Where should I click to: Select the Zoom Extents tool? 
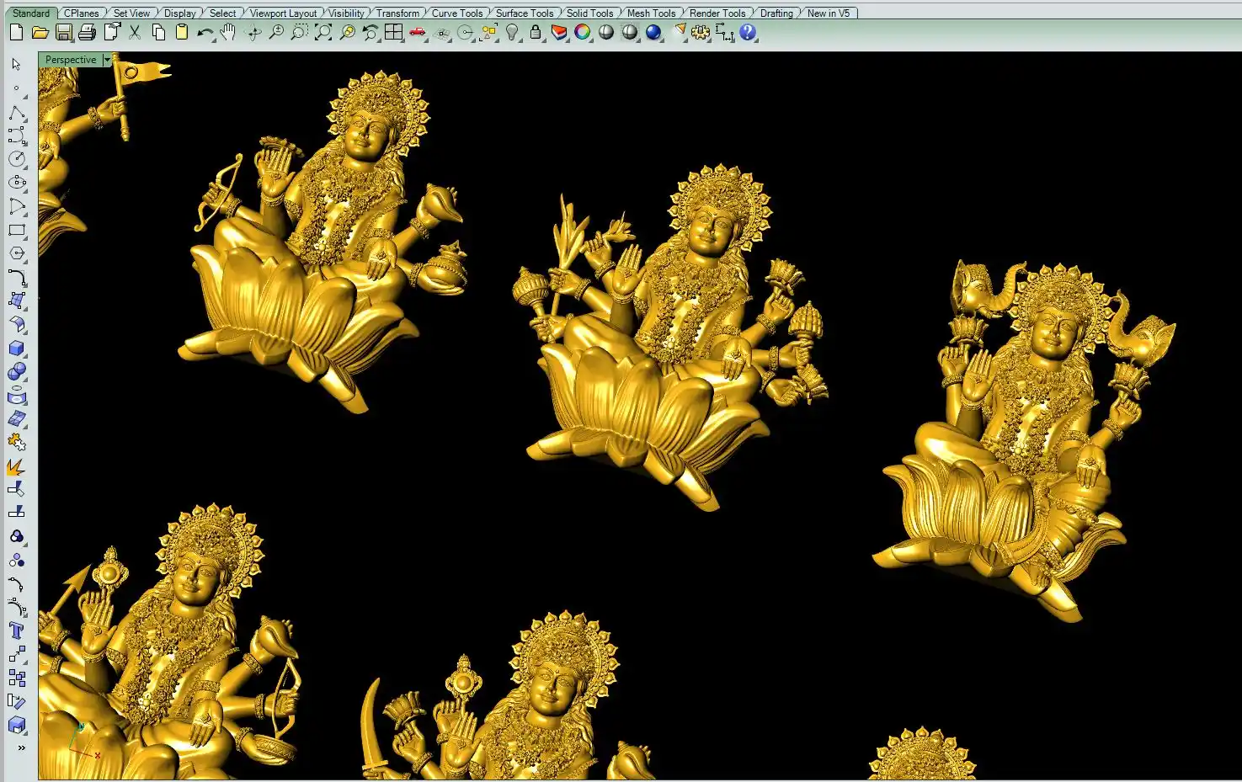(323, 33)
